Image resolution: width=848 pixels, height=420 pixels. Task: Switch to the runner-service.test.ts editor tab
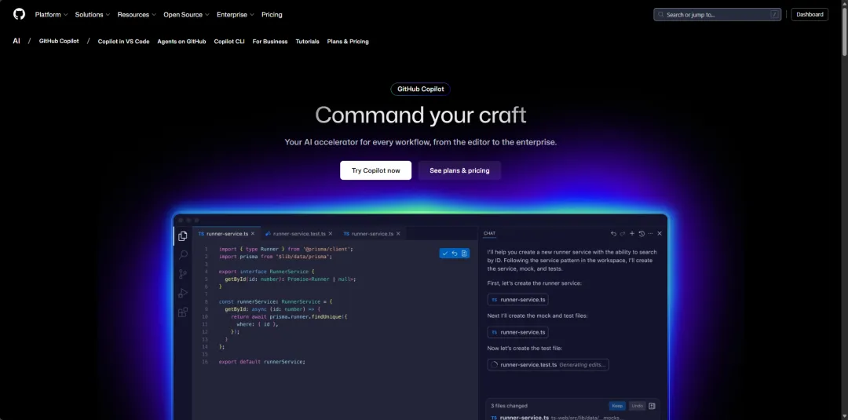pyautogui.click(x=299, y=233)
